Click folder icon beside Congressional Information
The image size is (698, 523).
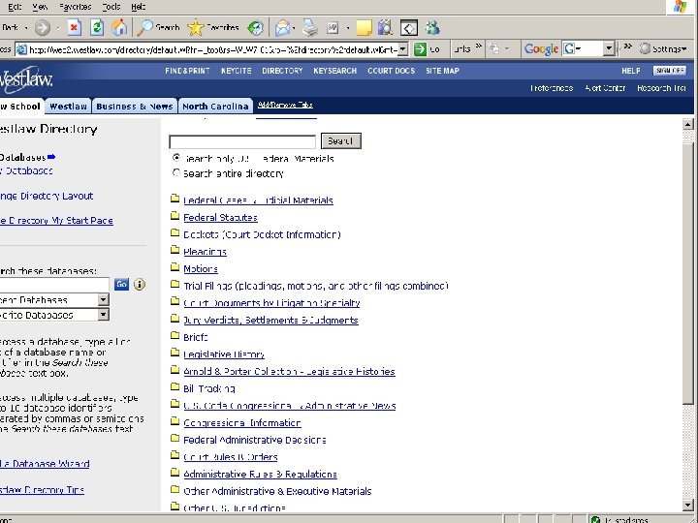tap(174, 421)
